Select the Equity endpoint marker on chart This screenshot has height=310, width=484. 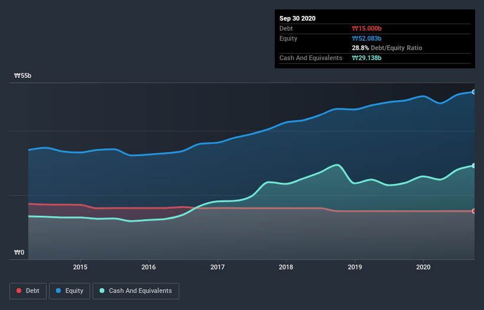pyautogui.click(x=474, y=92)
